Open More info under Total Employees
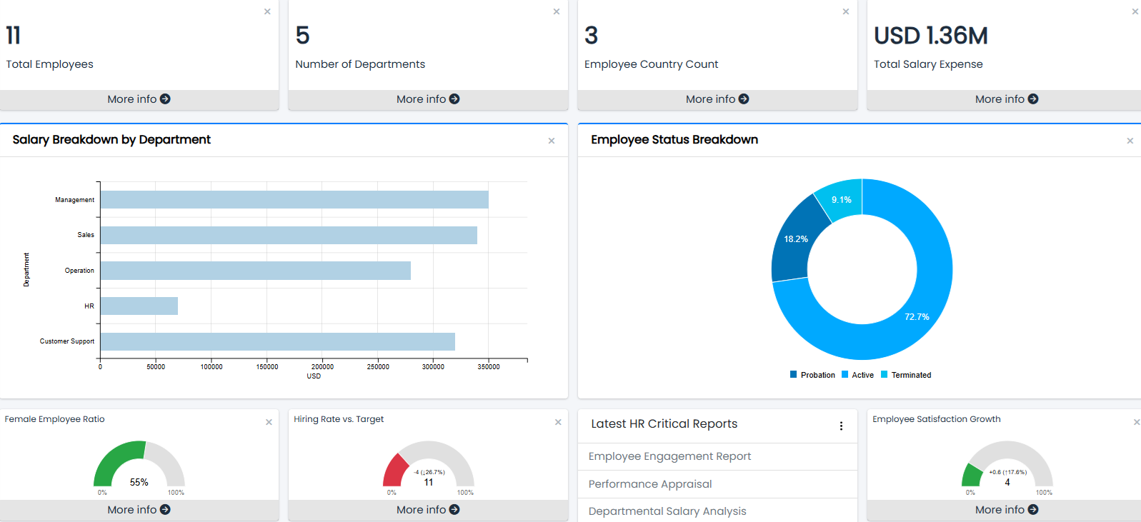Image resolution: width=1141 pixels, height=522 pixels. (x=139, y=99)
